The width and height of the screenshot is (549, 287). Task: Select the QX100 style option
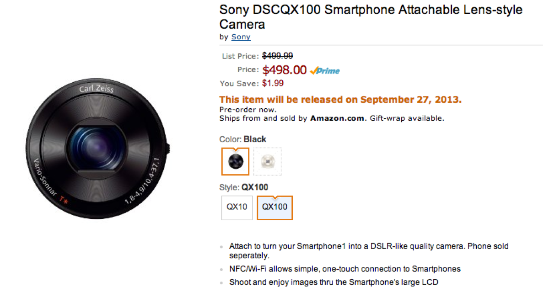274,207
